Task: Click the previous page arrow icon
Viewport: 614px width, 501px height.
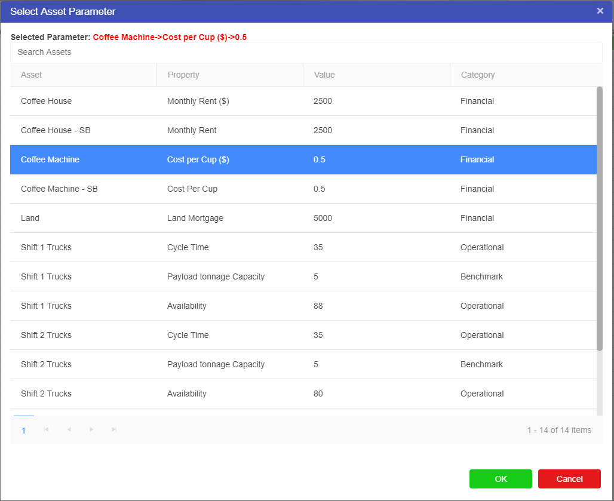Action: (69, 430)
